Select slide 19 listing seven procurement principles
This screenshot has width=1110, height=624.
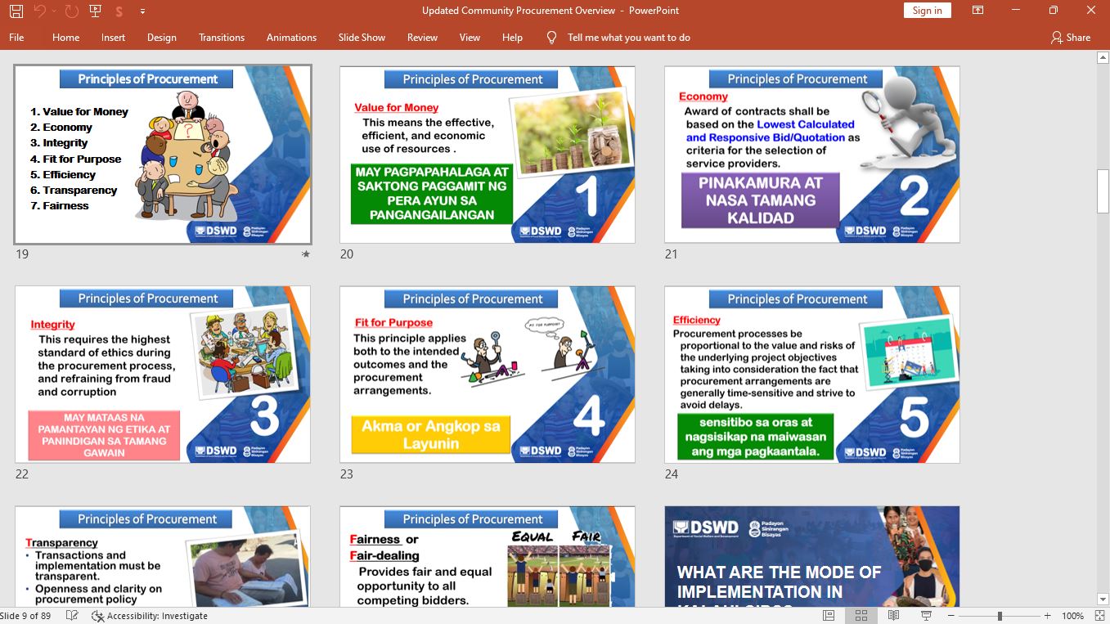tap(163, 155)
